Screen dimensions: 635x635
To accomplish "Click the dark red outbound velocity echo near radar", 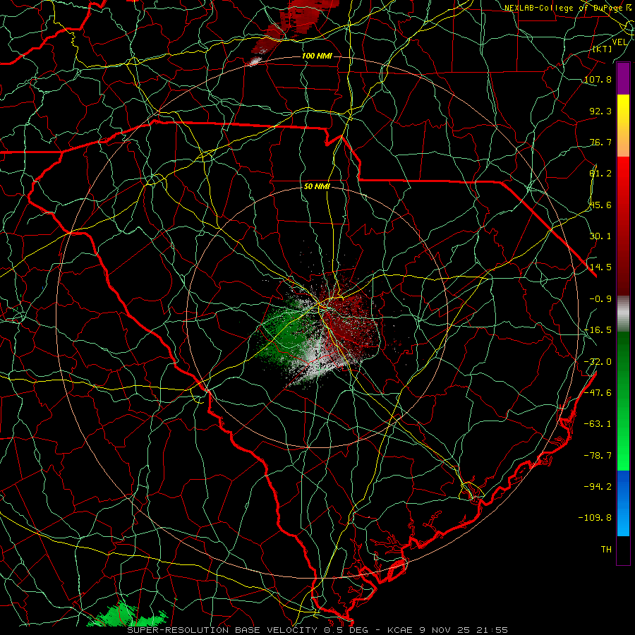I will point(350,320).
